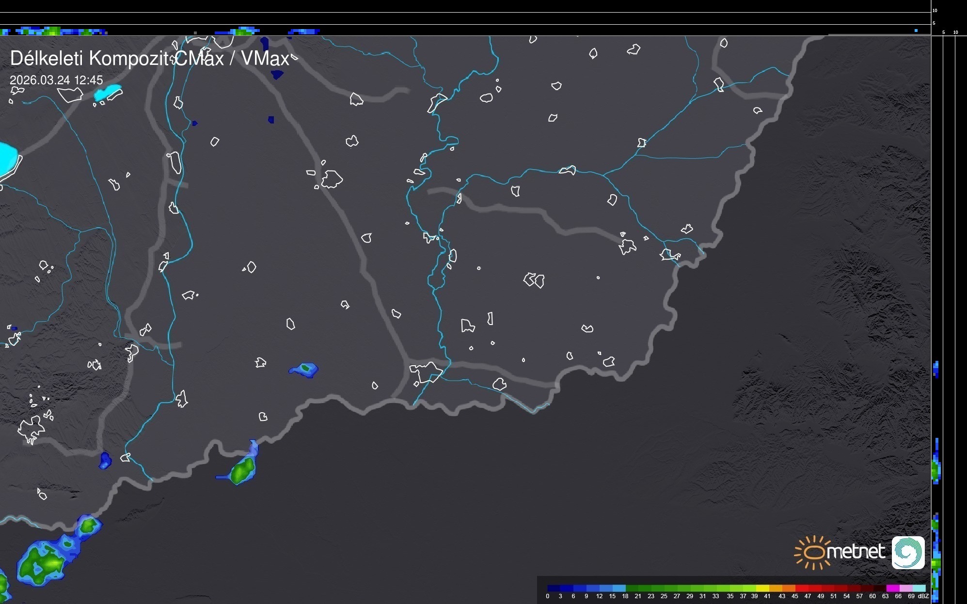
Task: Click the green radar echo south of border
Action: [x=242, y=470]
